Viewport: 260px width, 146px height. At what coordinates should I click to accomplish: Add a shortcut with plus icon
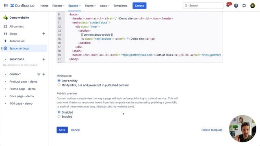click(x=43, y=59)
